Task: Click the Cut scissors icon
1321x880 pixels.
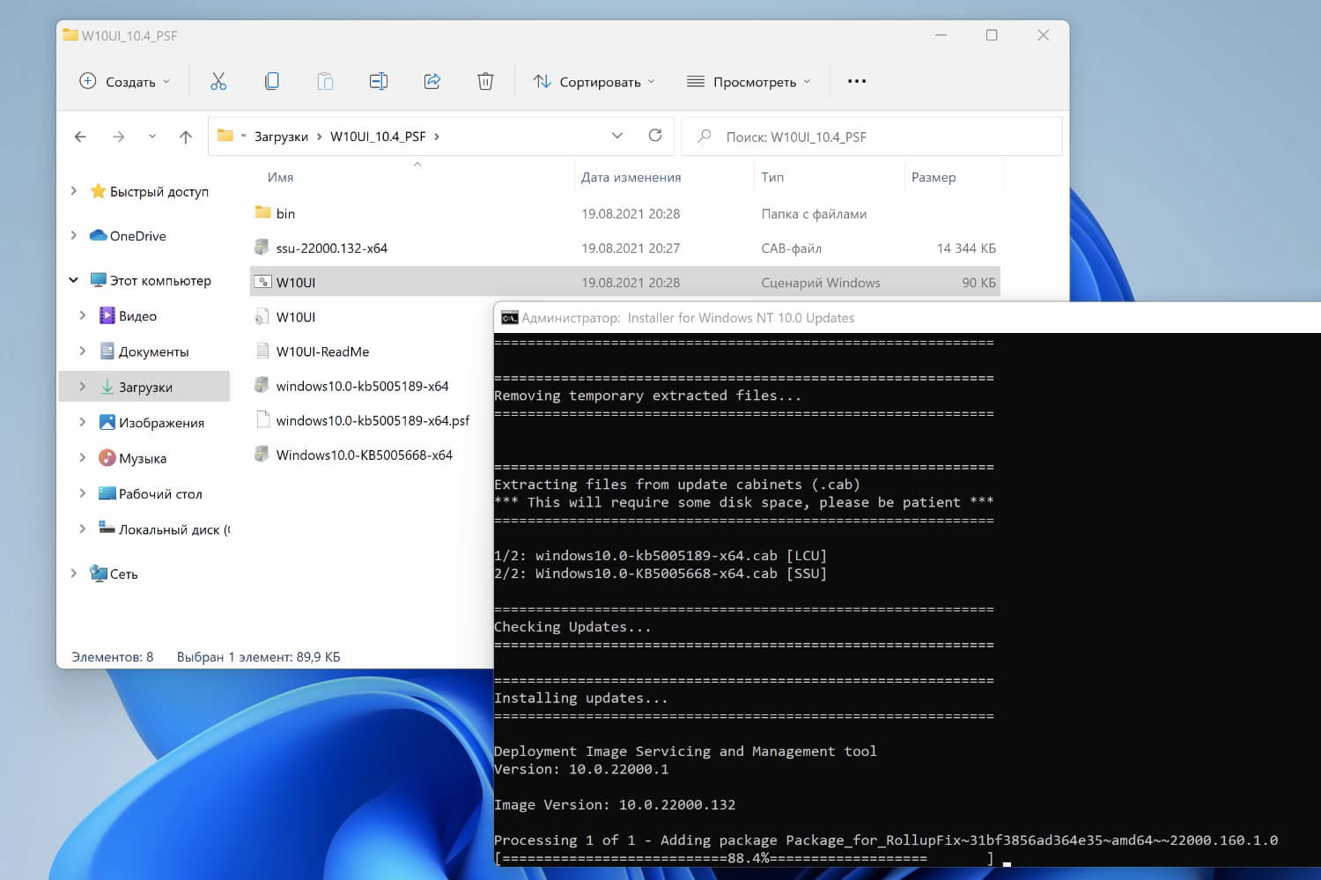Action: (x=218, y=82)
